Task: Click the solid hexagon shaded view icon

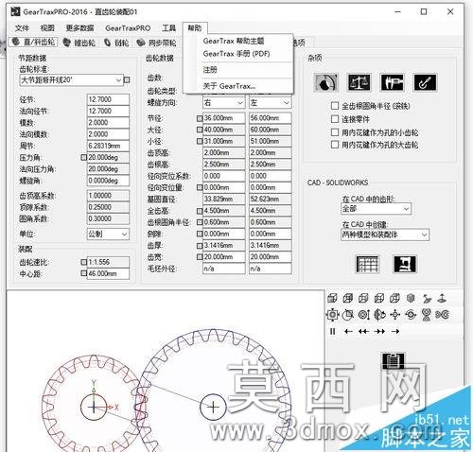Action: coord(411,298)
